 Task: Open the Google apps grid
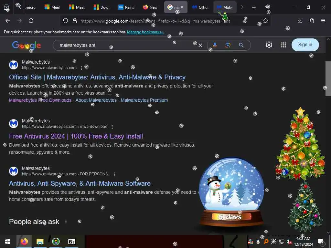(x=284, y=45)
